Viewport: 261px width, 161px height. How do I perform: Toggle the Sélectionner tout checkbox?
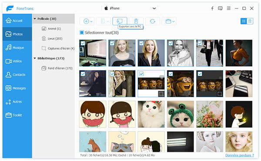click(x=82, y=33)
